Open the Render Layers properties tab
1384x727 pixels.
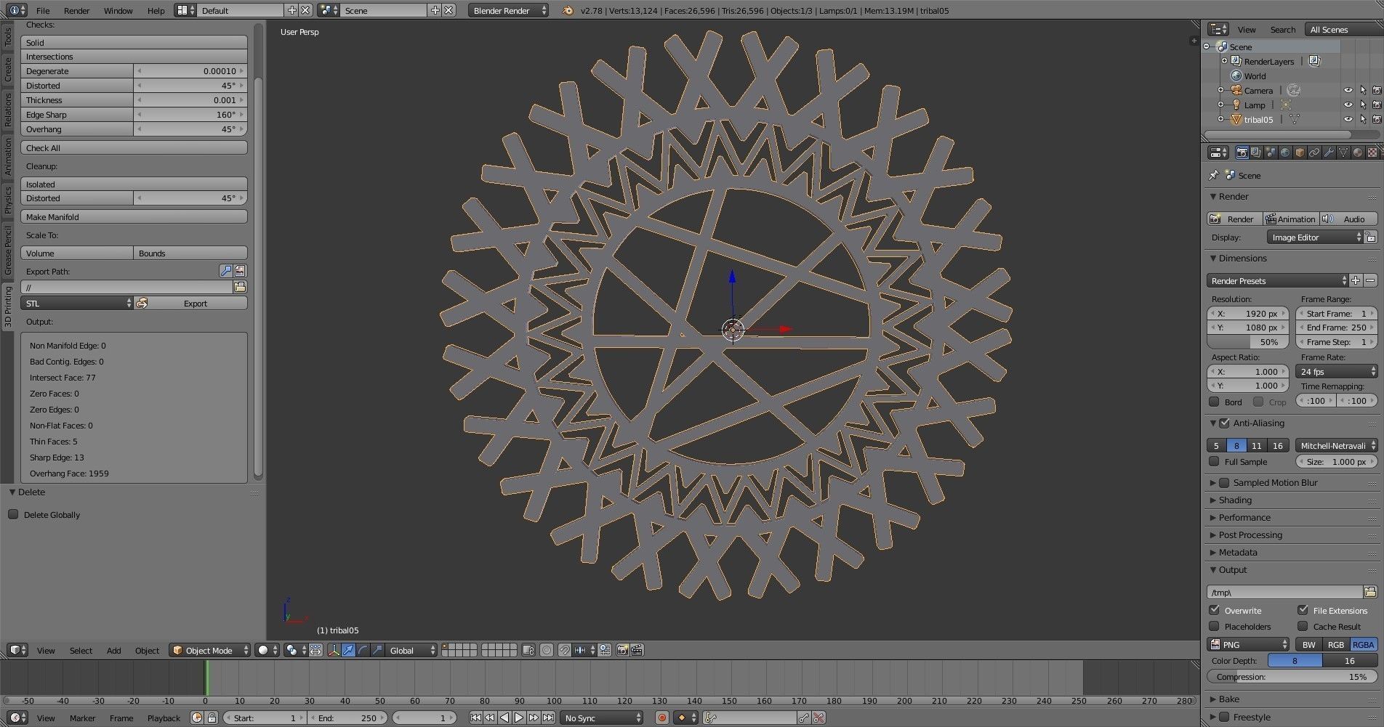coord(1256,153)
